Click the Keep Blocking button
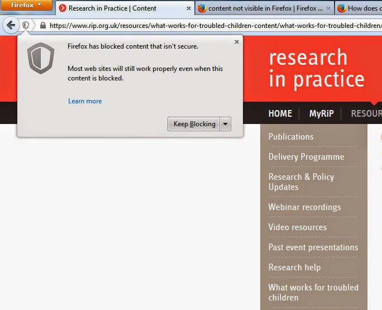Screen dimensions: 382x310 point(194,124)
